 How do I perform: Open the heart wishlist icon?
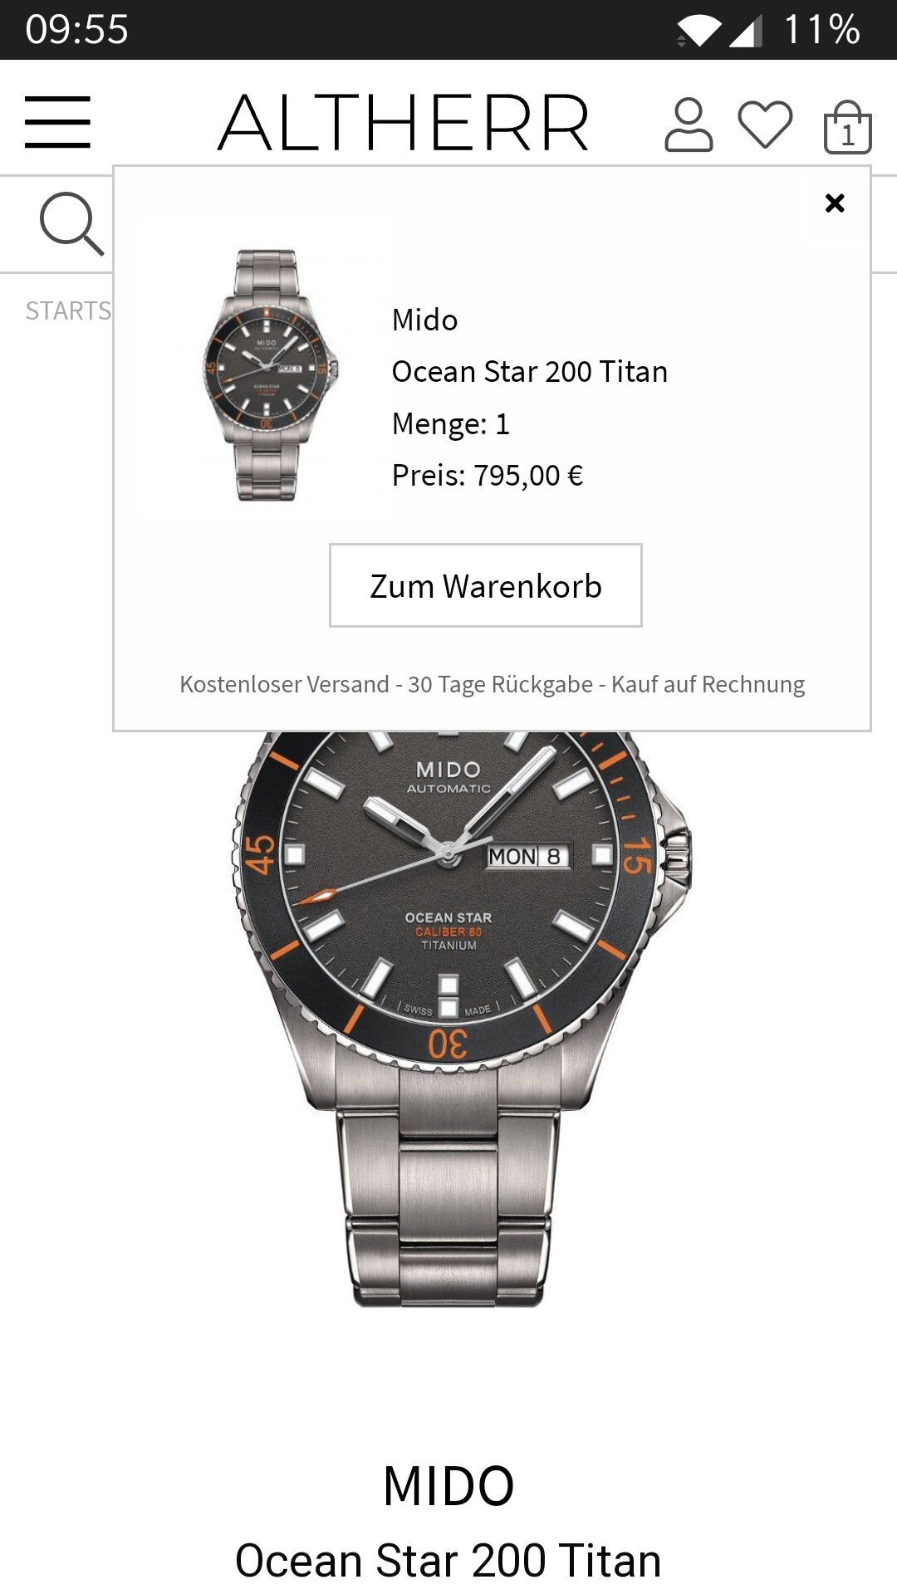[765, 125]
